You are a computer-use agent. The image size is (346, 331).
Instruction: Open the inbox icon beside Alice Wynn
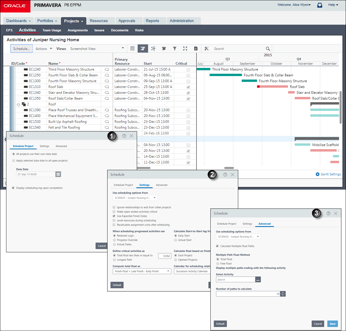[x=320, y=5]
